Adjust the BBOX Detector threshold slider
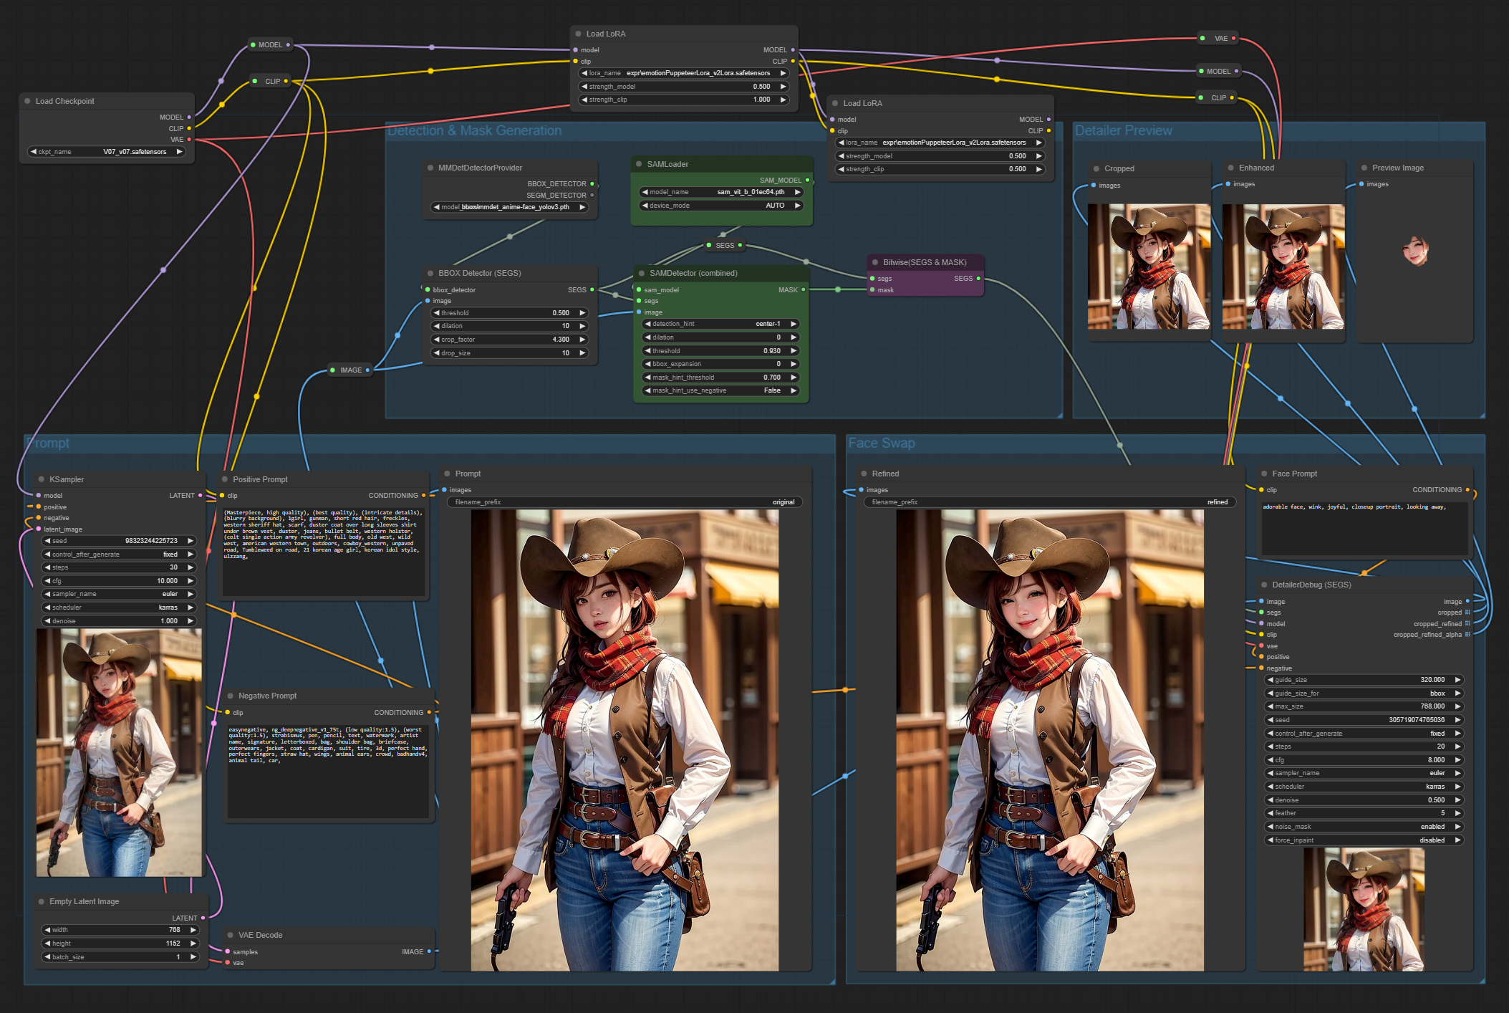Viewport: 1509px width, 1013px height. [x=509, y=313]
